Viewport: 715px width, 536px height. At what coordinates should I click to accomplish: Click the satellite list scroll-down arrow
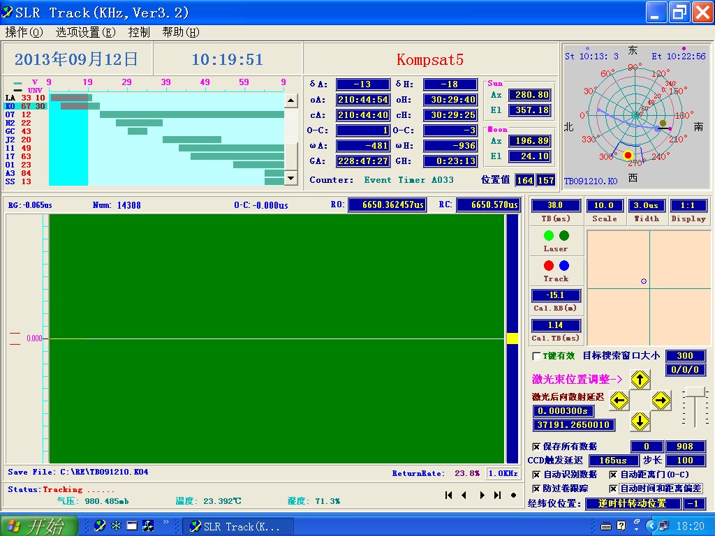coord(291,178)
